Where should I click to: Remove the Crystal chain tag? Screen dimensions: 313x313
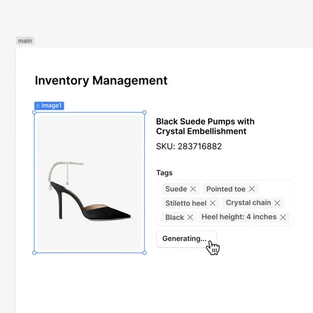pos(277,203)
